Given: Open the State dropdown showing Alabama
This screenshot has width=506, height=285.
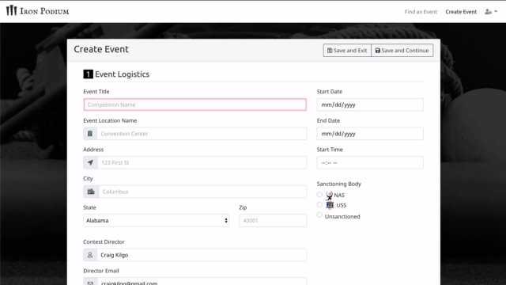Looking at the screenshot, I should click(x=157, y=220).
